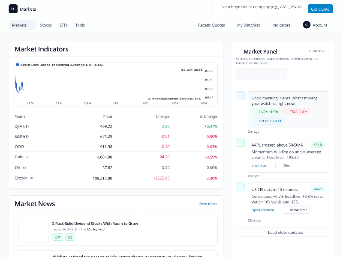Image resolution: width=343 pixels, height=257 pixels.
Task: Click the KO ticker badge
Action: click(70, 237)
